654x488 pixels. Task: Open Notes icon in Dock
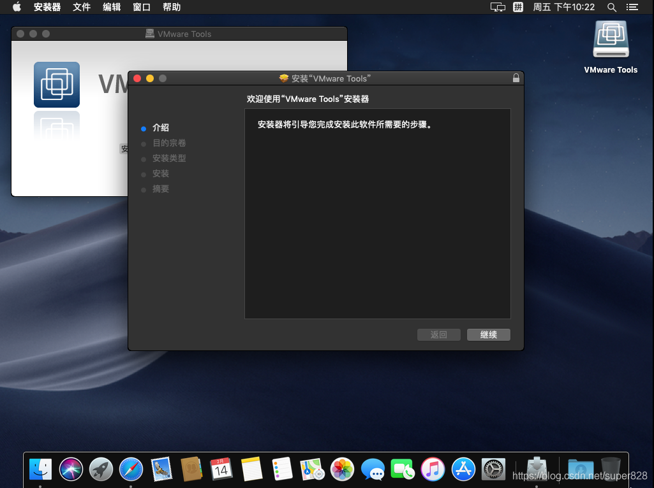[252, 470]
